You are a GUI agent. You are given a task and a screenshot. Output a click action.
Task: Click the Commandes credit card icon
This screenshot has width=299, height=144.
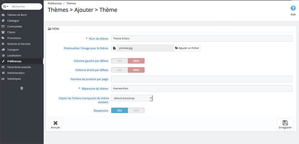pos(3,26)
